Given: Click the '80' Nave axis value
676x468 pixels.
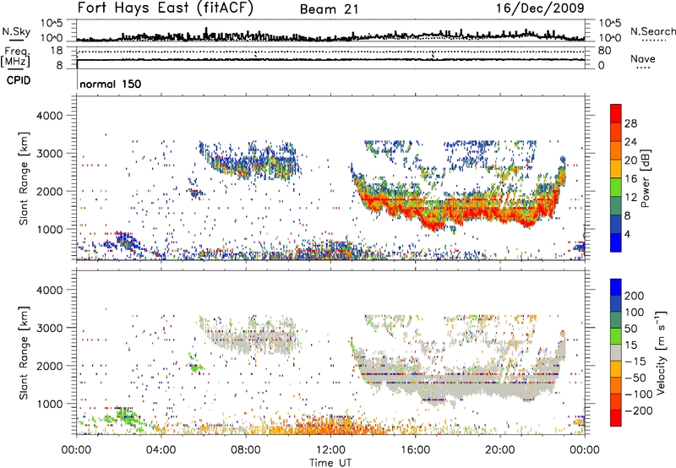Looking at the screenshot, I should tap(604, 51).
